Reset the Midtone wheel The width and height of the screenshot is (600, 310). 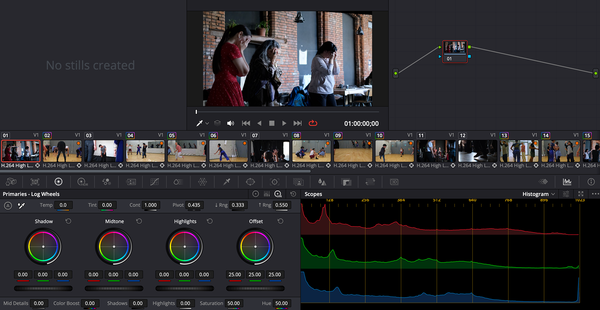(139, 221)
